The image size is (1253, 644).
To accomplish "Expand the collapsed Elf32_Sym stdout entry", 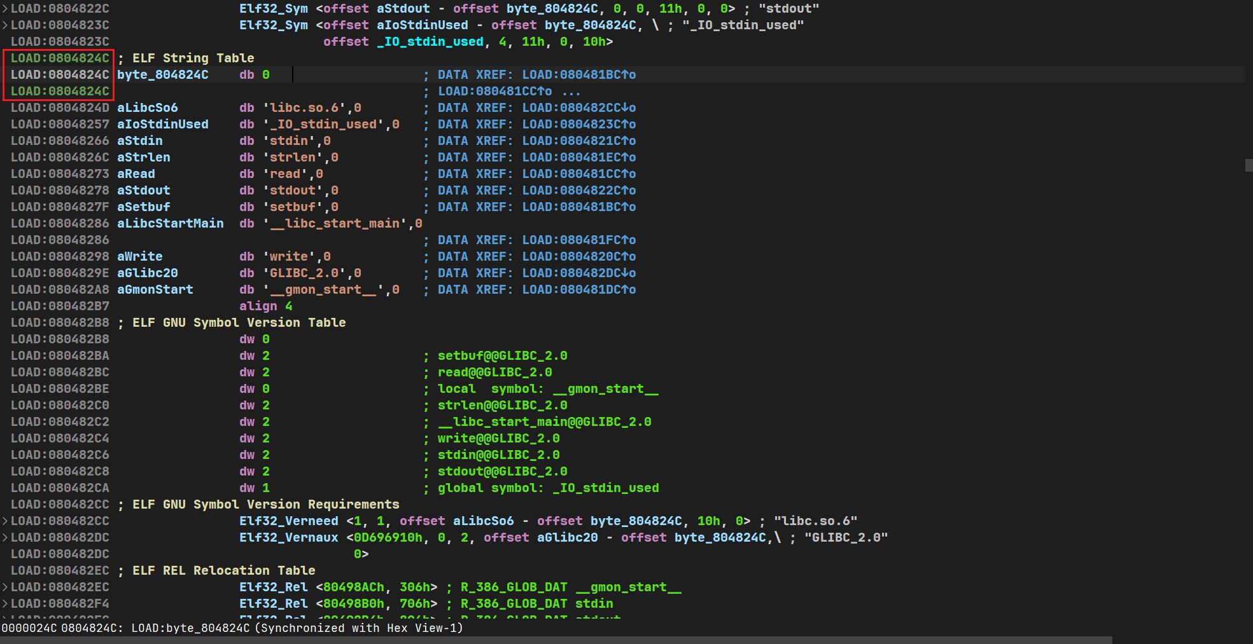I will point(5,9).
